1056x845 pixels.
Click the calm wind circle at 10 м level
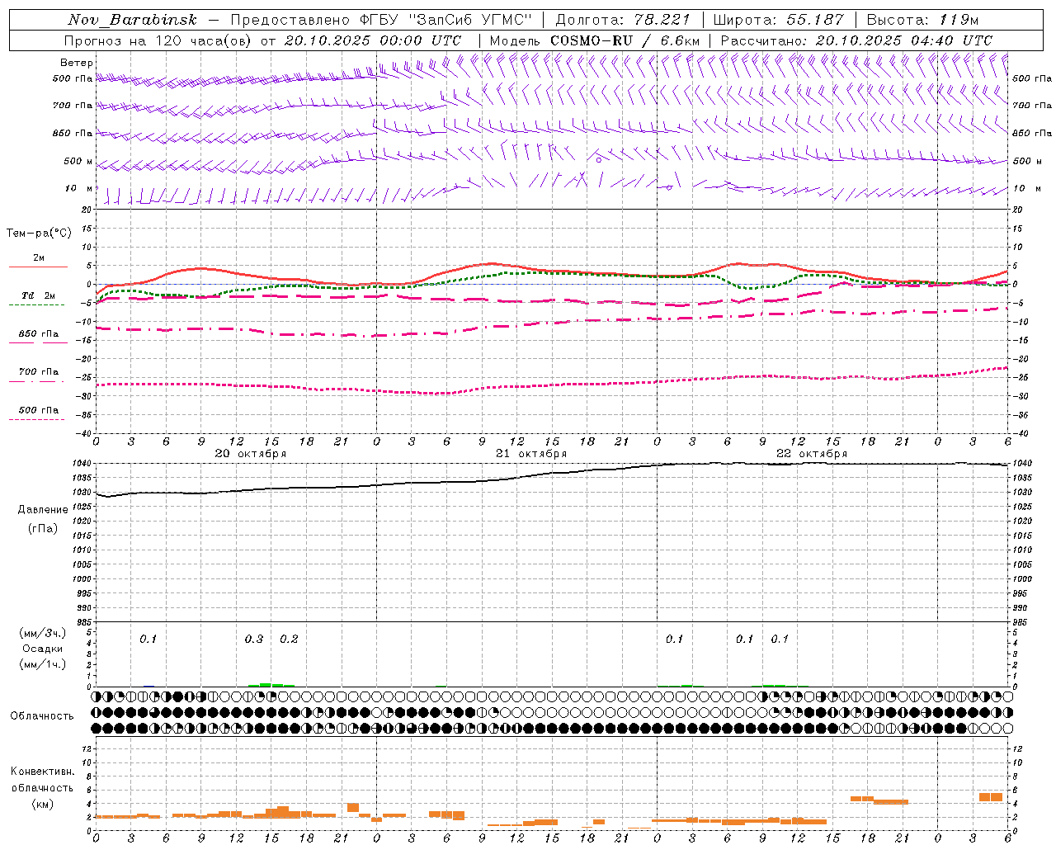pos(669,188)
